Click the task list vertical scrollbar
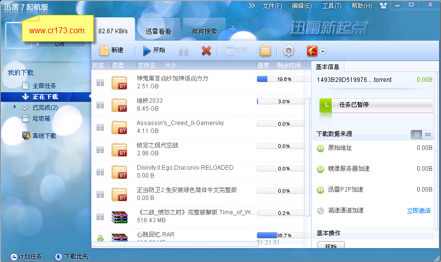 [x=307, y=157]
